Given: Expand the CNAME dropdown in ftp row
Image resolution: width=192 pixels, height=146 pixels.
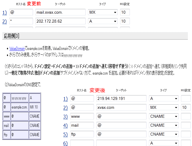Looking at the screenshot, I should point(164,134).
